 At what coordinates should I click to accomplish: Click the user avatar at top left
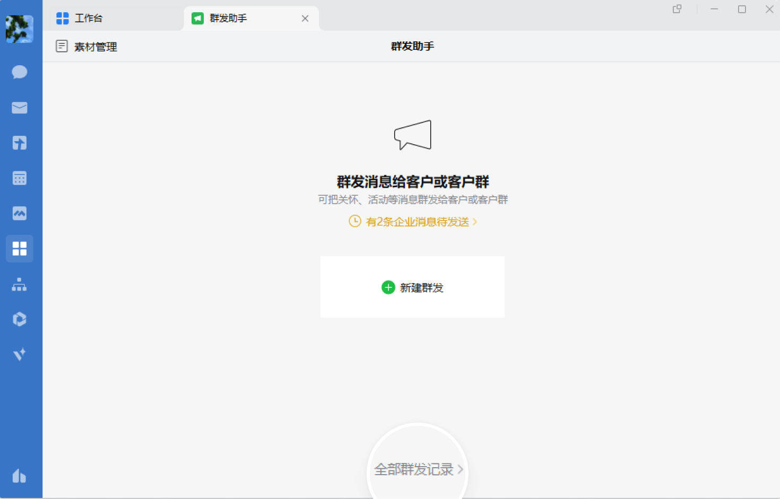point(20,29)
